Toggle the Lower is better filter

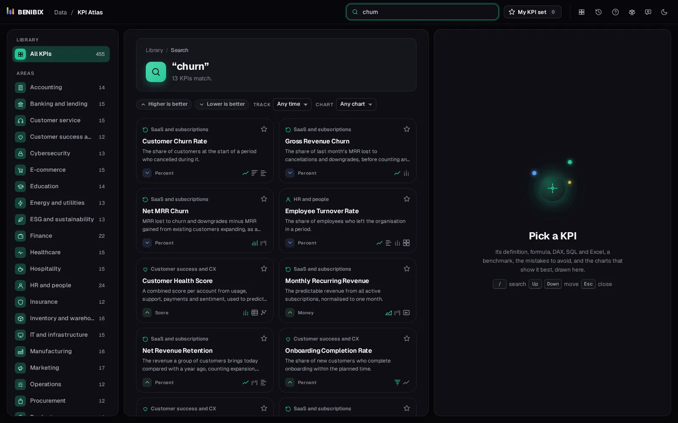[222, 104]
